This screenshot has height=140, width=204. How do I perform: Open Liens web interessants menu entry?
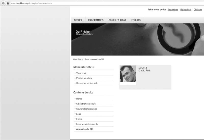[87, 124]
